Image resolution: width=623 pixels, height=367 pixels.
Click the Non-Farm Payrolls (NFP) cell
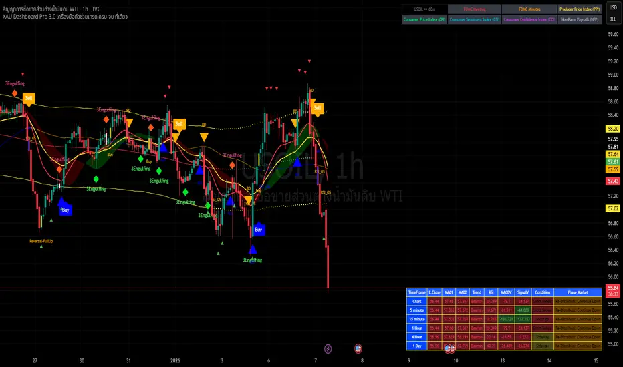point(580,19)
